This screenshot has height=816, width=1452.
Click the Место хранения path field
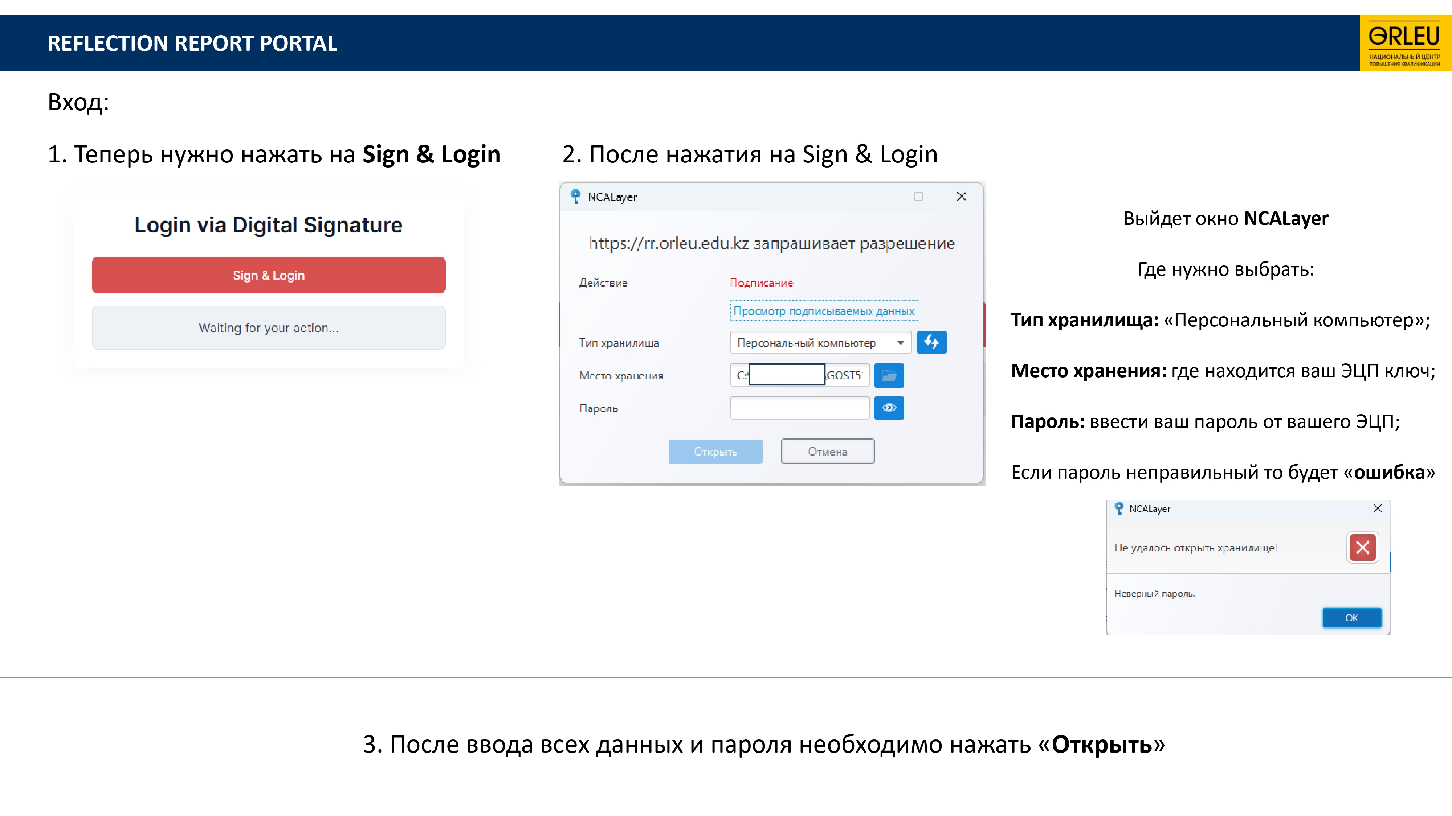click(x=799, y=376)
